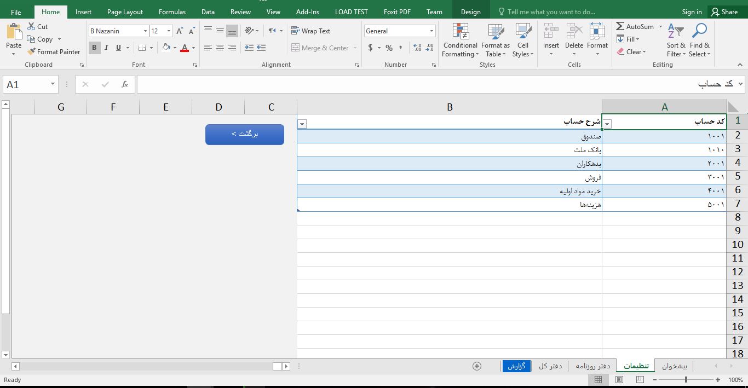
Task: Toggle Italic formatting
Action: pos(106,48)
